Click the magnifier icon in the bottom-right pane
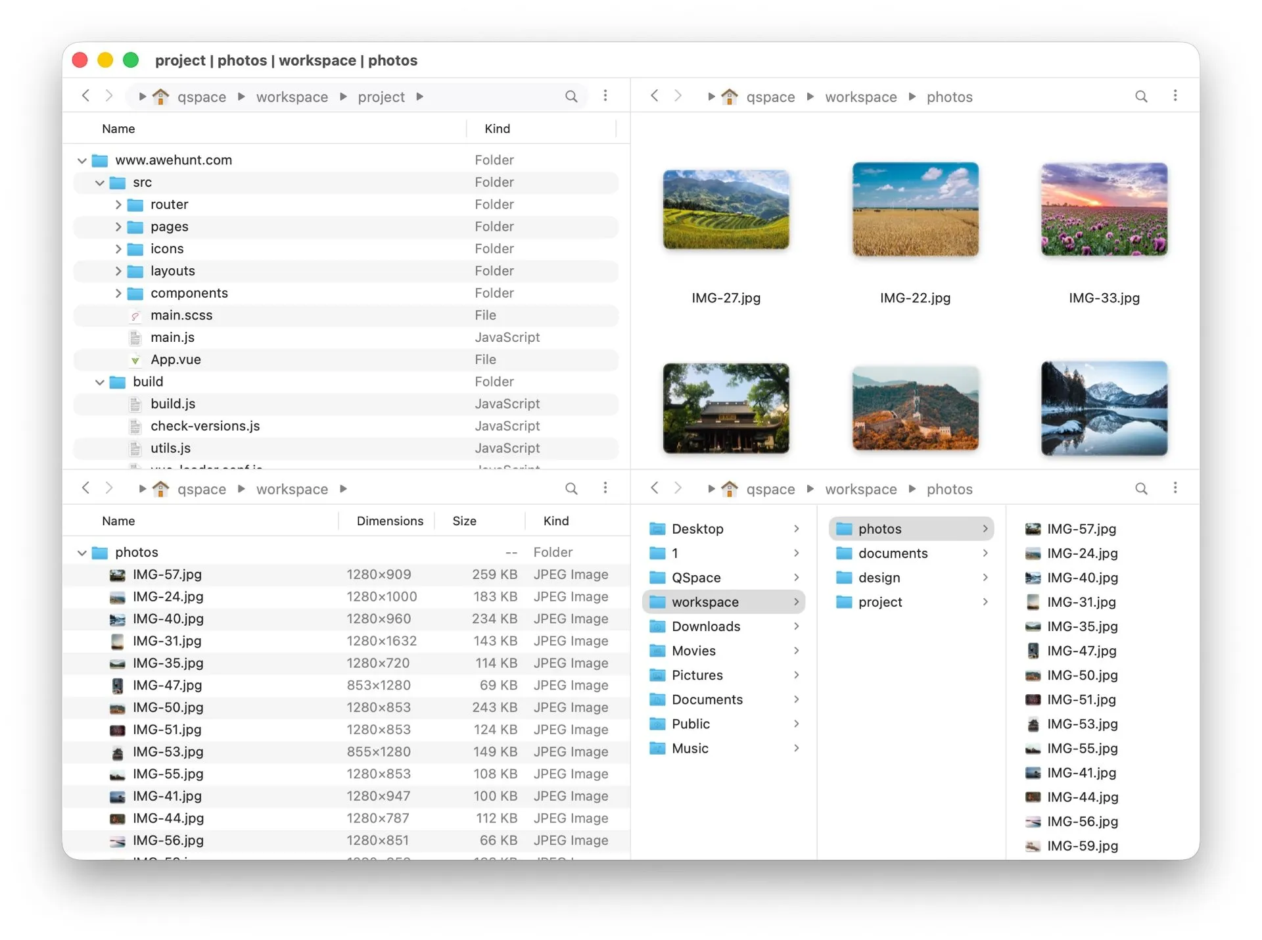The width and height of the screenshot is (1262, 940). (1141, 488)
